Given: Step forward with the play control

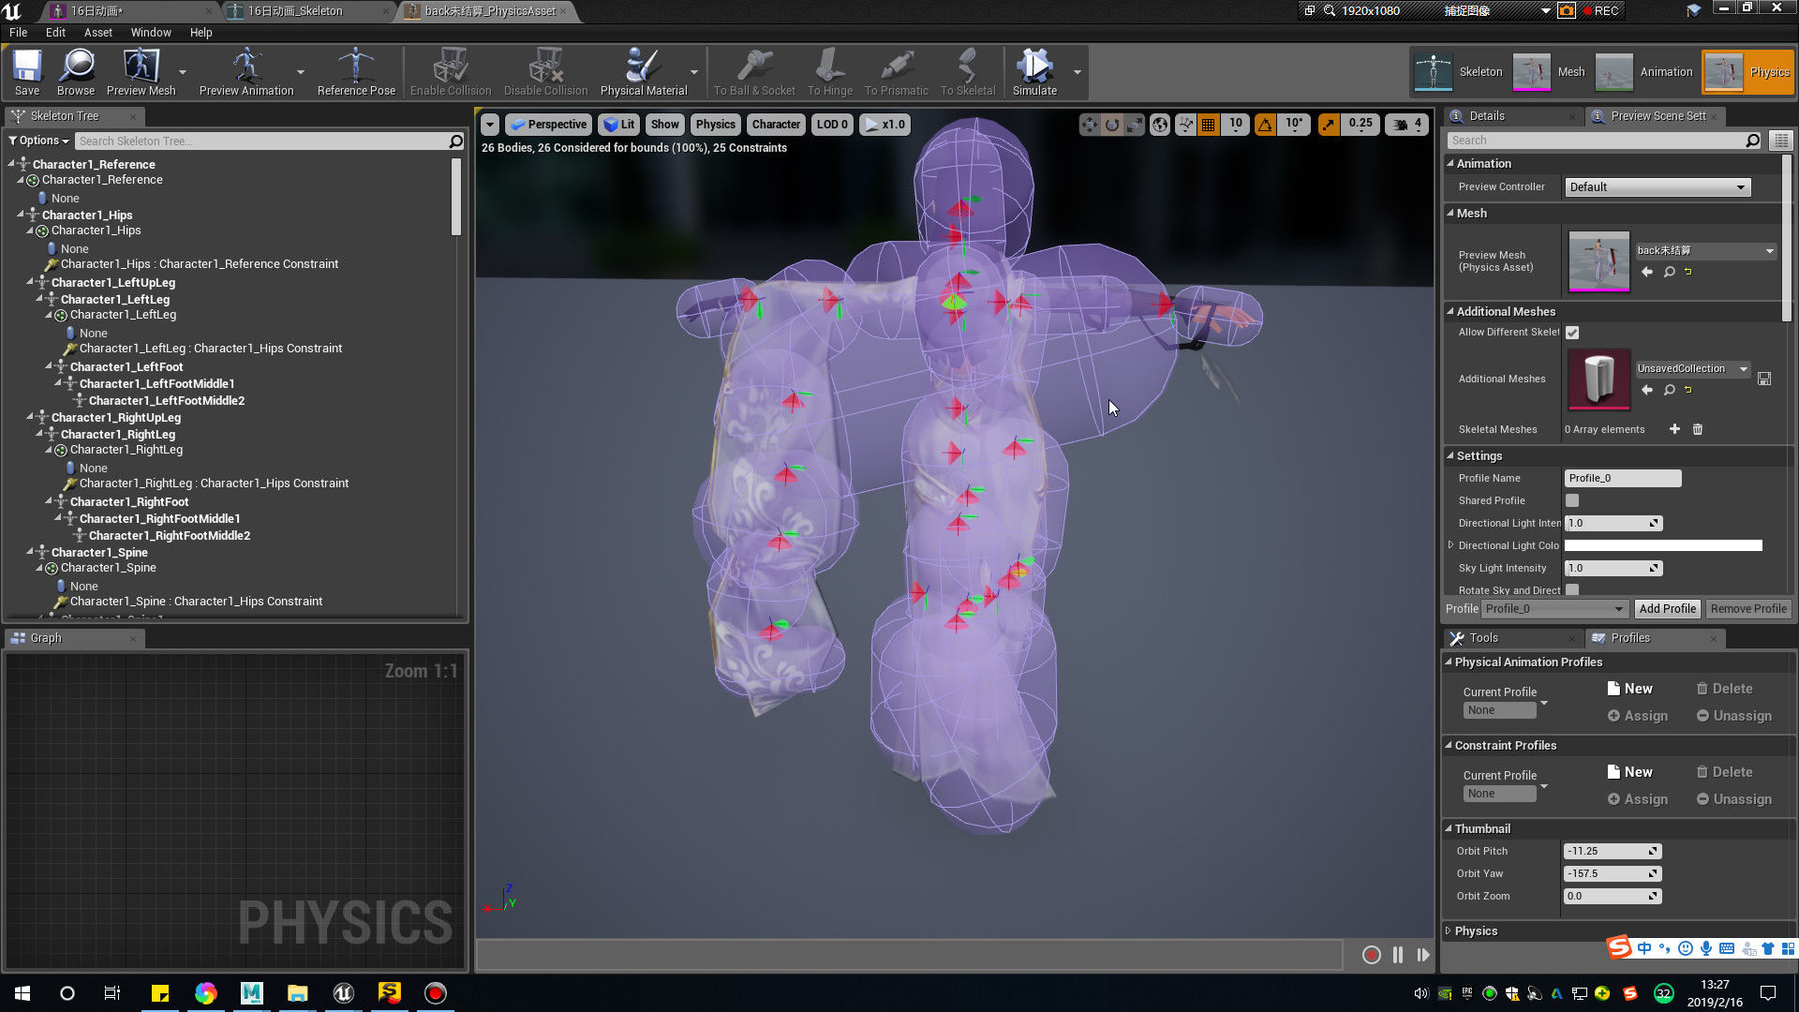Looking at the screenshot, I should click(x=1423, y=955).
